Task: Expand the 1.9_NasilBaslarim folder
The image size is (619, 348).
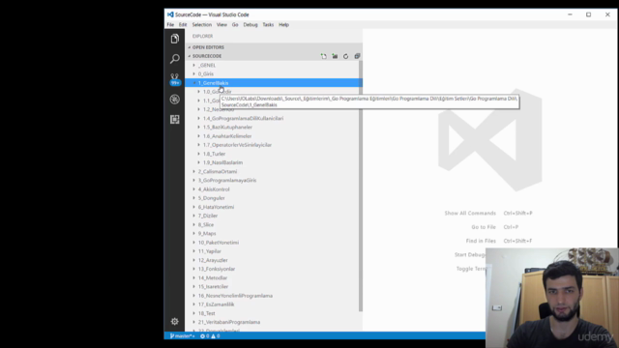Action: [x=274, y=162]
